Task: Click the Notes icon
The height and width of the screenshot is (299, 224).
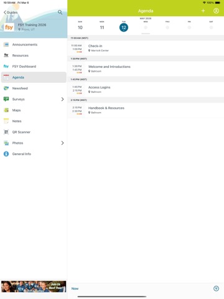Action: point(6,121)
